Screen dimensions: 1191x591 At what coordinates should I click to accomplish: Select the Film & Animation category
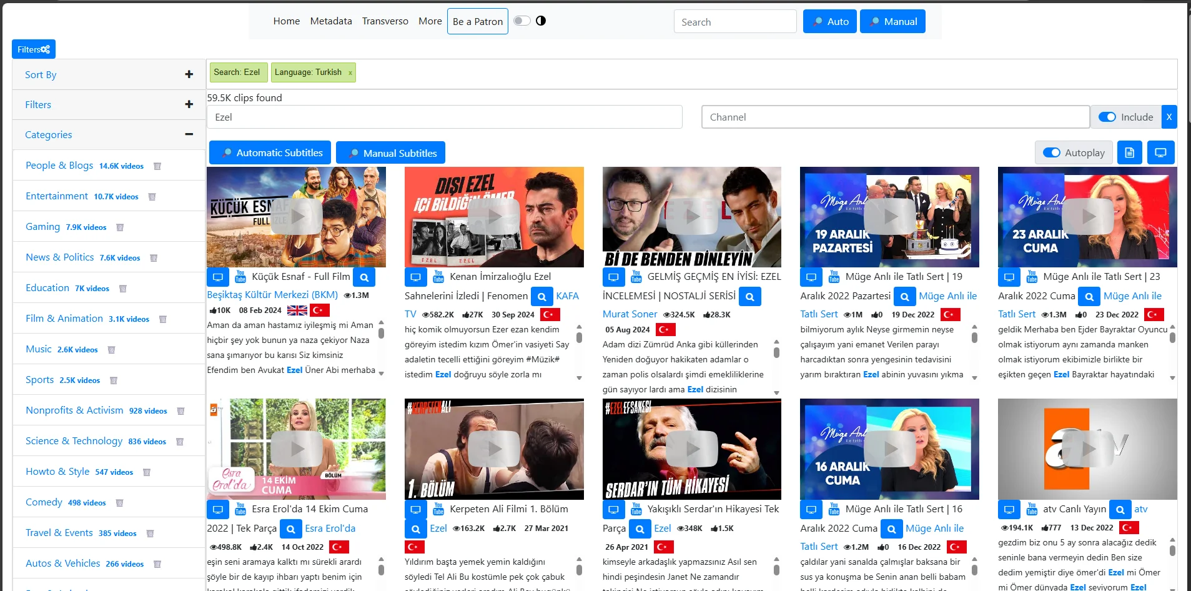64,319
